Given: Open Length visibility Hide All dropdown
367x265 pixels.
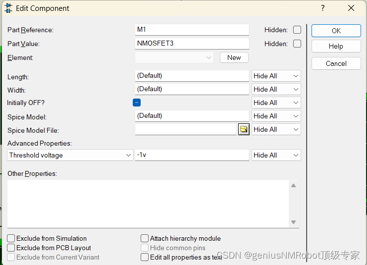Looking at the screenshot, I should (276, 76).
